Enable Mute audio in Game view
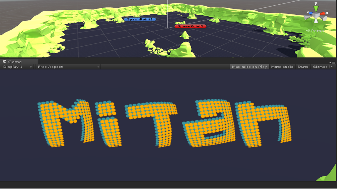This screenshot has height=189, width=337. [x=282, y=67]
